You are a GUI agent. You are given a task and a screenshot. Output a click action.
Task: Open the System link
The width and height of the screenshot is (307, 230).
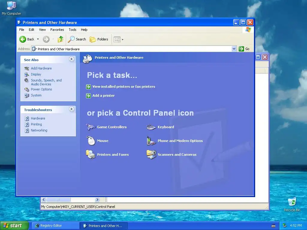[36, 96]
